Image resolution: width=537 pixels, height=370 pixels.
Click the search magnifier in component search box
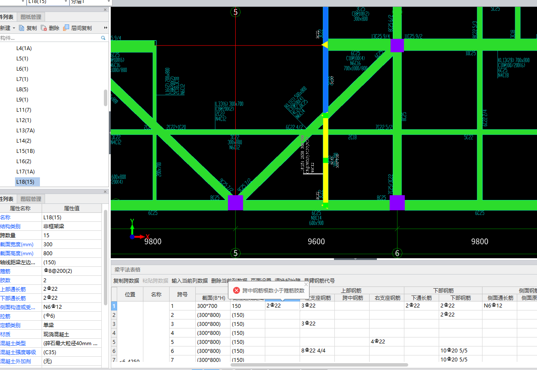click(103, 38)
